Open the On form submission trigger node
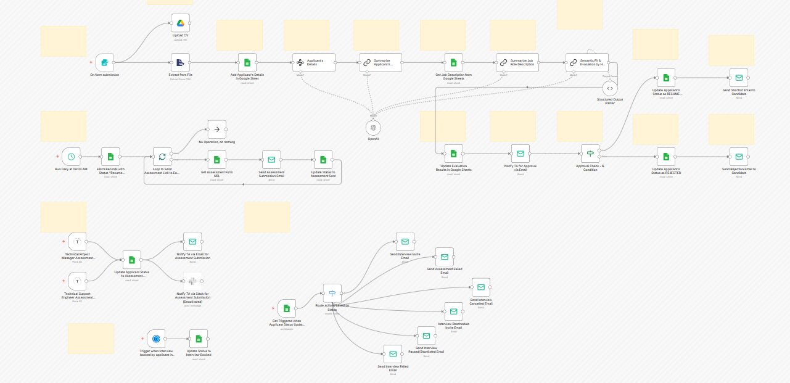 pyautogui.click(x=105, y=62)
